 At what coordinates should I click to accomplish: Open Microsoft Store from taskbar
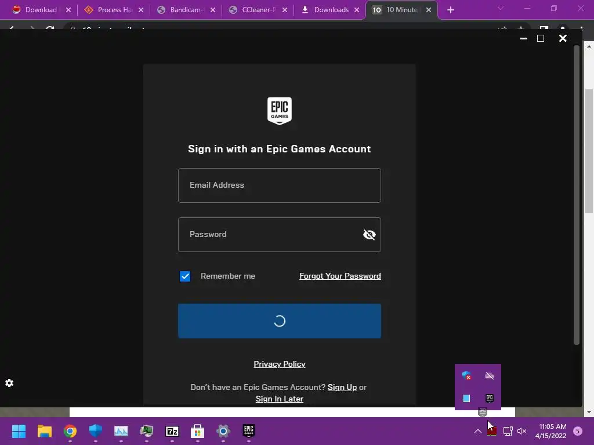[198, 431]
